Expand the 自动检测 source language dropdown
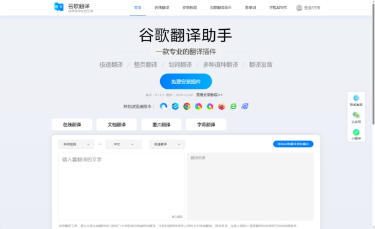The image size is (375, 229). (76, 144)
